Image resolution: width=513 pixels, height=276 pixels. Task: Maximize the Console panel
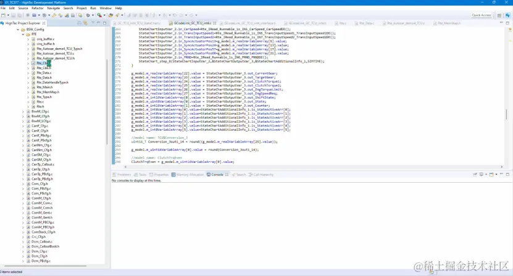[507, 175]
